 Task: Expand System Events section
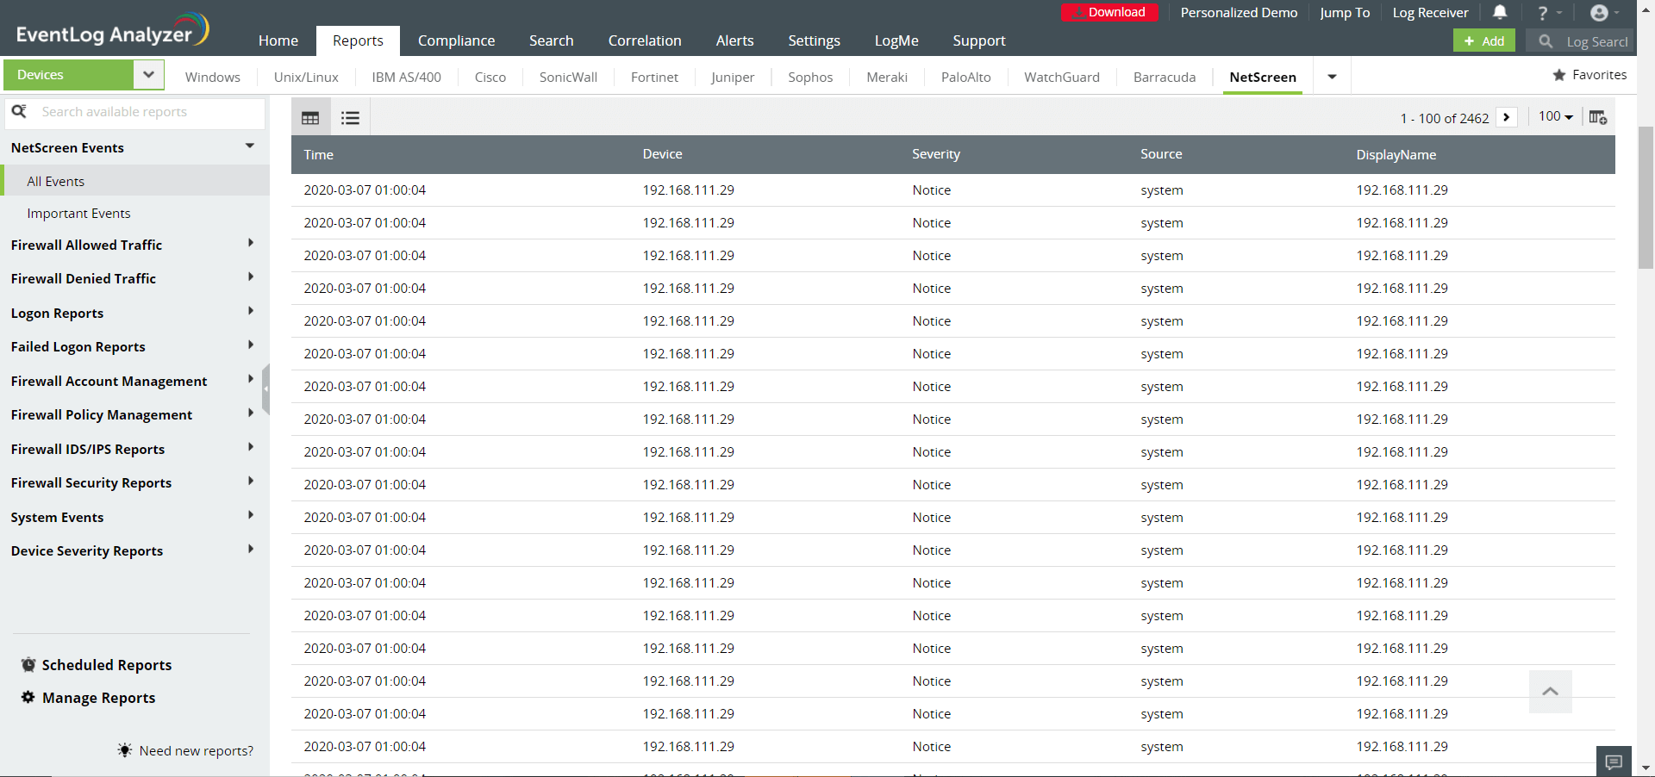click(251, 516)
